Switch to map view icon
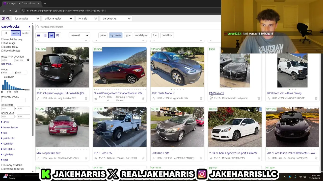 [58, 35]
